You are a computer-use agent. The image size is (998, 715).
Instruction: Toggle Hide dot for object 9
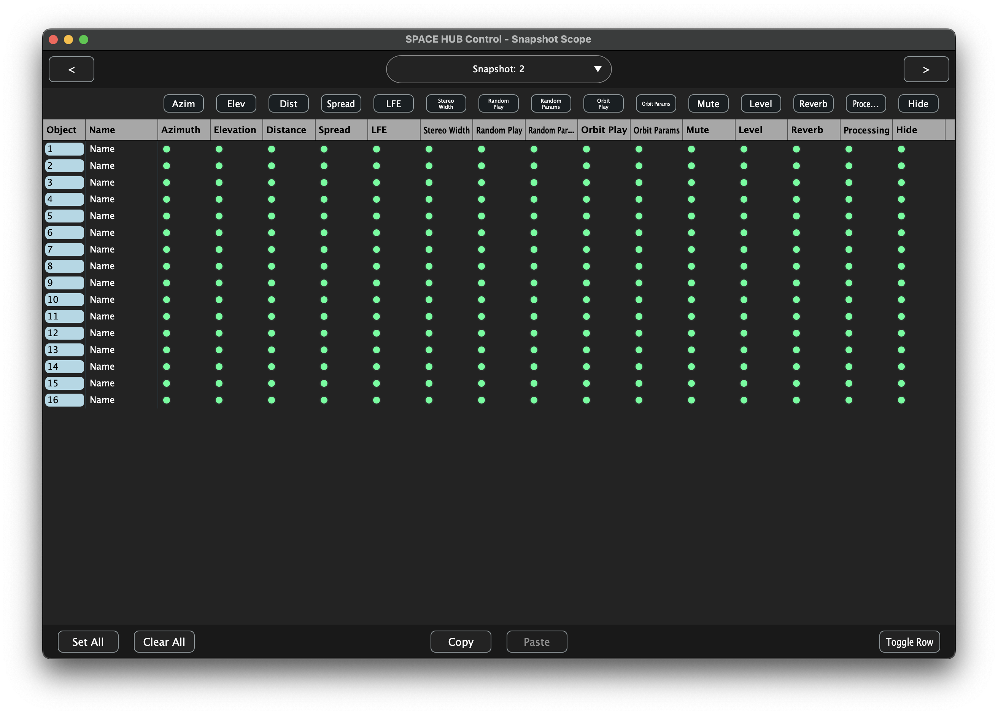coord(901,283)
